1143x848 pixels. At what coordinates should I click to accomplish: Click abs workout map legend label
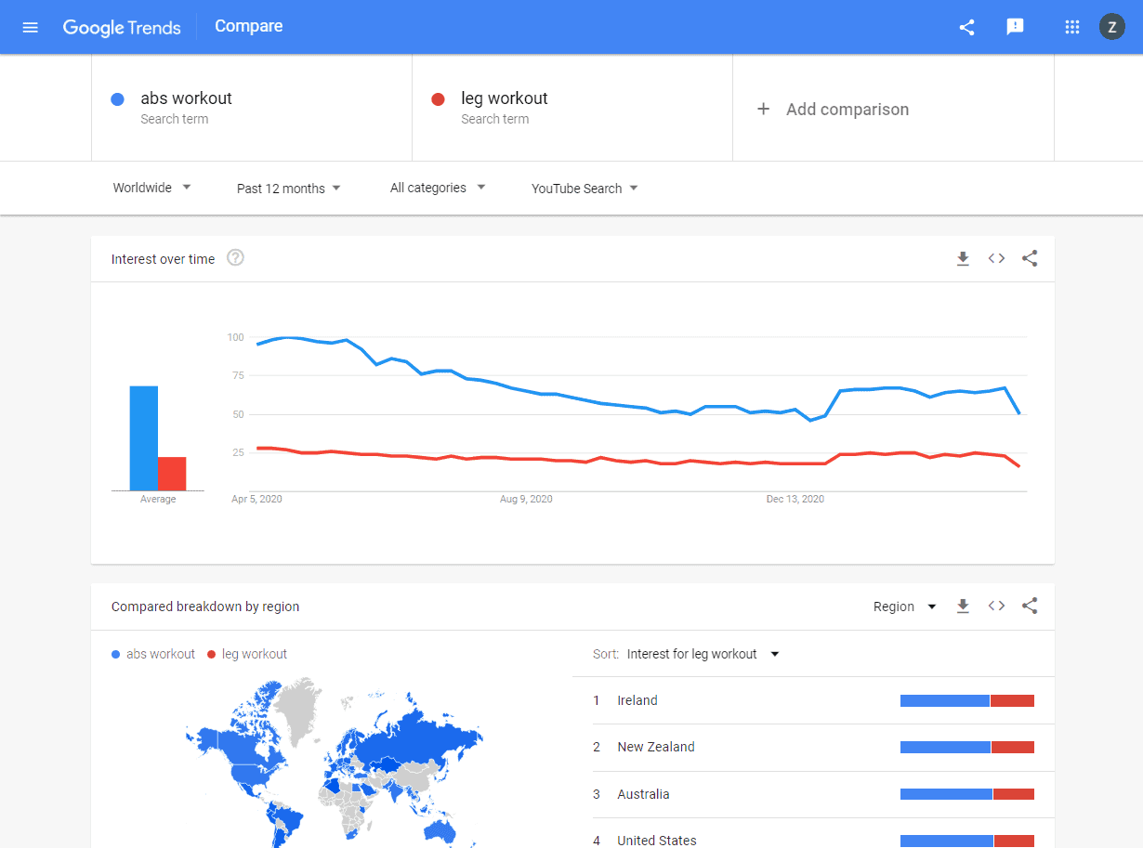tap(161, 654)
